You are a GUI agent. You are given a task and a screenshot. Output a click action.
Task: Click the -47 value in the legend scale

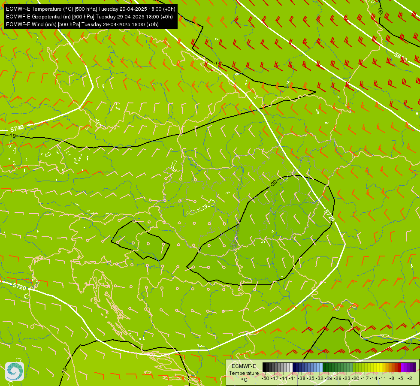pos(275,378)
